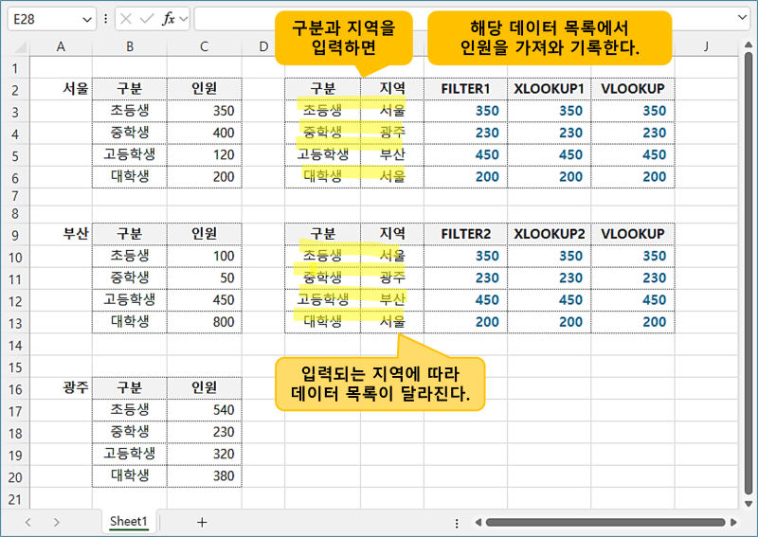Expand the formula bar with chevron

tap(740, 19)
